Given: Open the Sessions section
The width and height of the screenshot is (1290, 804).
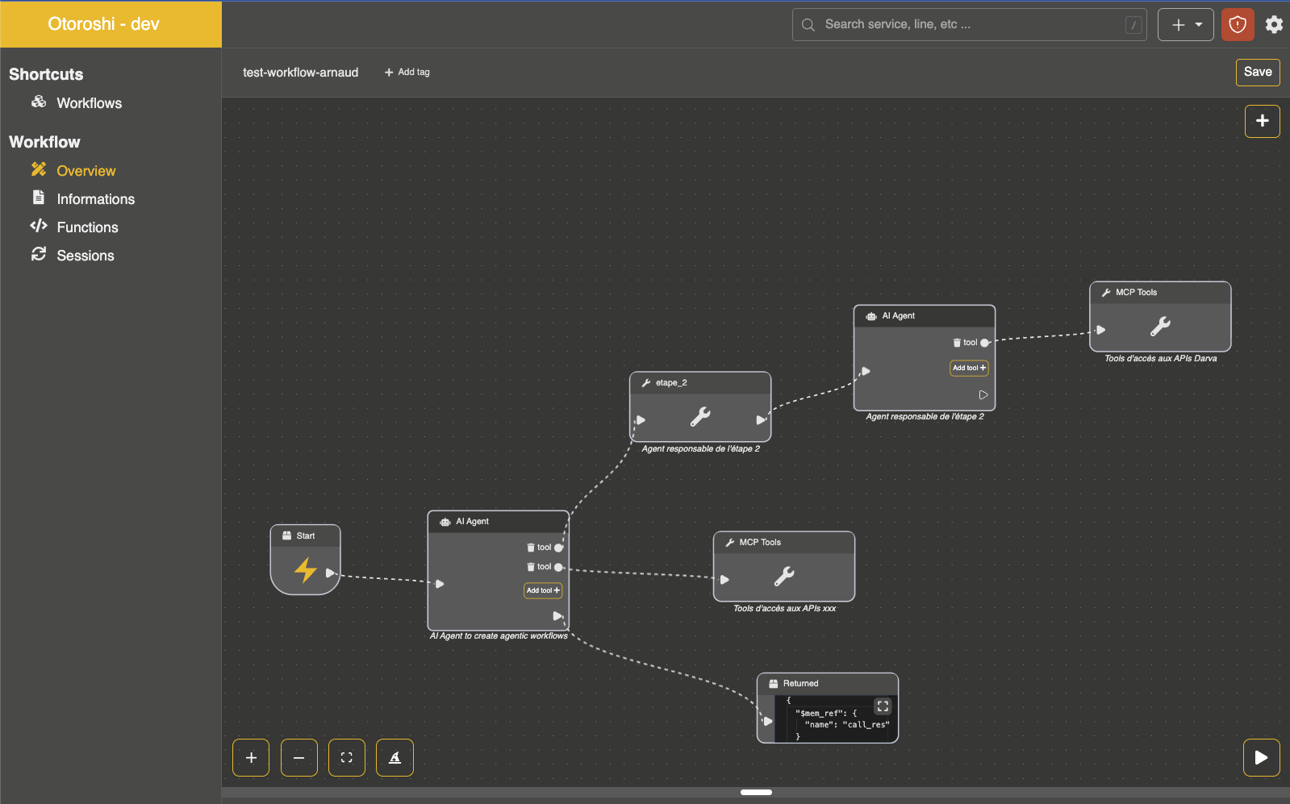Looking at the screenshot, I should click(x=85, y=256).
